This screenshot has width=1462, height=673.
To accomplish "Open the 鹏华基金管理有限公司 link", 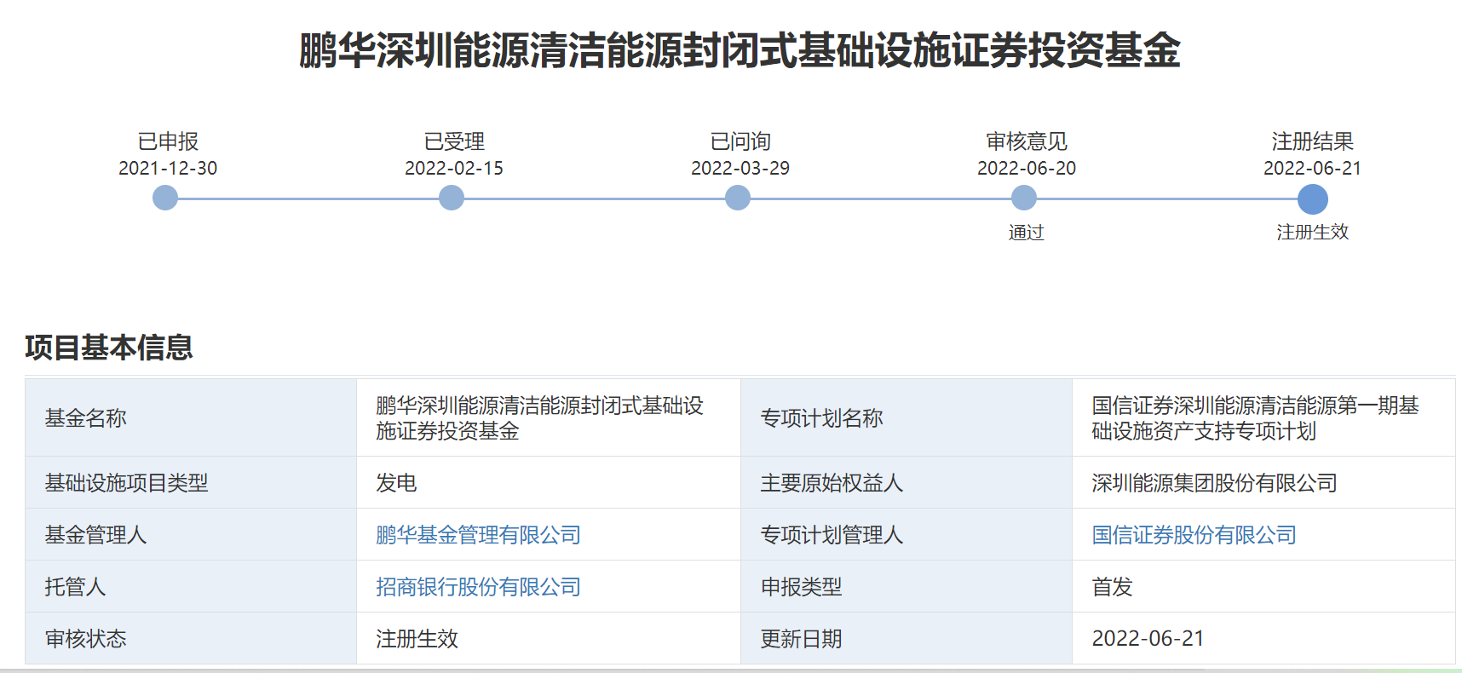I will click(x=478, y=535).
